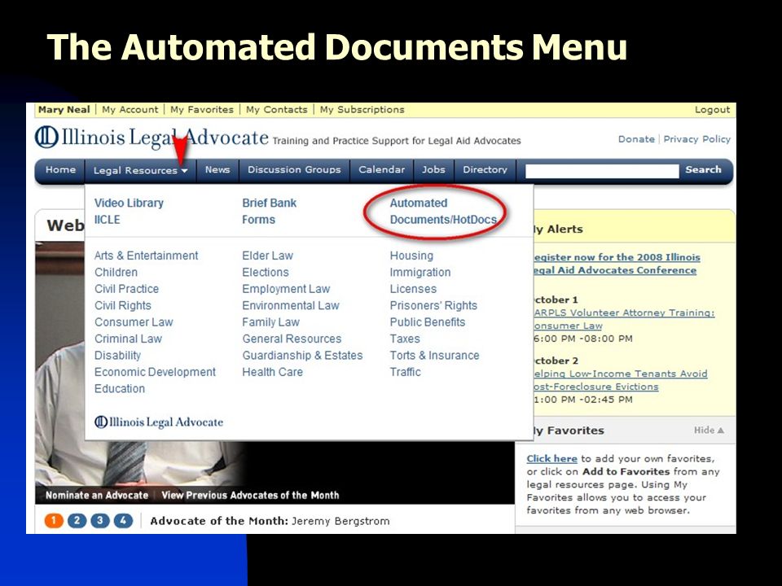This screenshot has width=782, height=586.
Task: Select Arts & Entertainment topic
Action: tap(146, 256)
